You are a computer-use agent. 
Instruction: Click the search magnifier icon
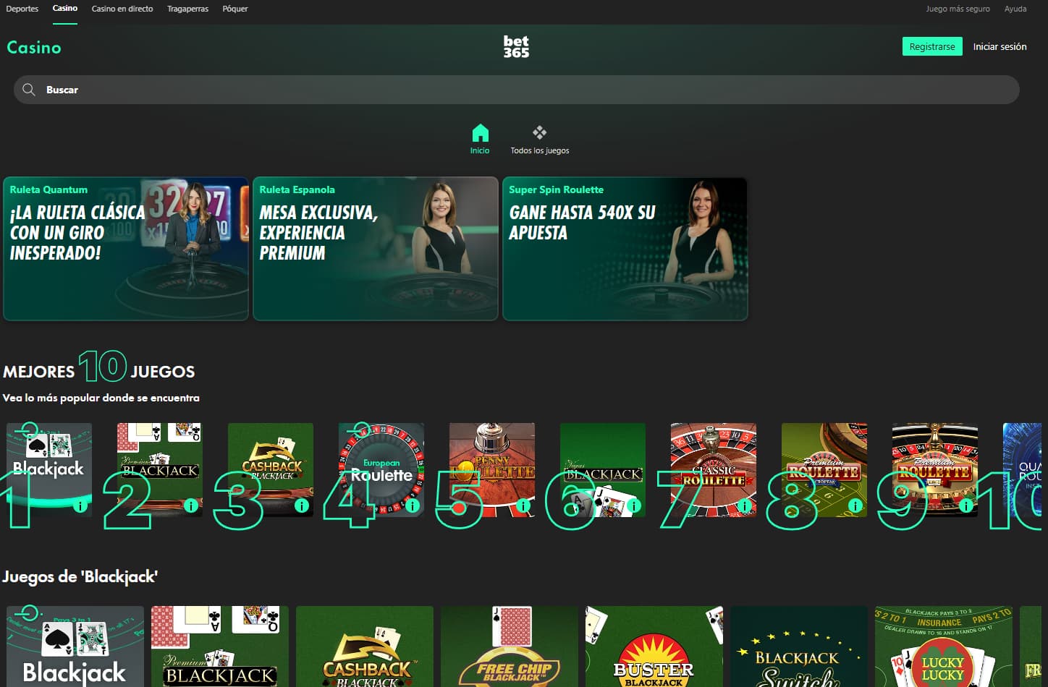click(x=29, y=89)
